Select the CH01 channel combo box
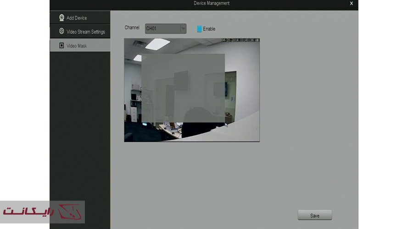The width and height of the screenshot is (408, 229). (162, 29)
